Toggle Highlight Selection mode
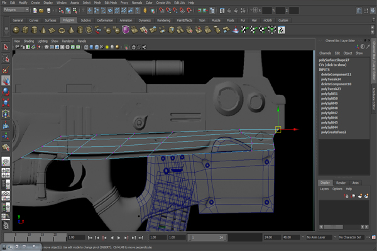The height and width of the screenshot is (251, 377). point(152,10)
